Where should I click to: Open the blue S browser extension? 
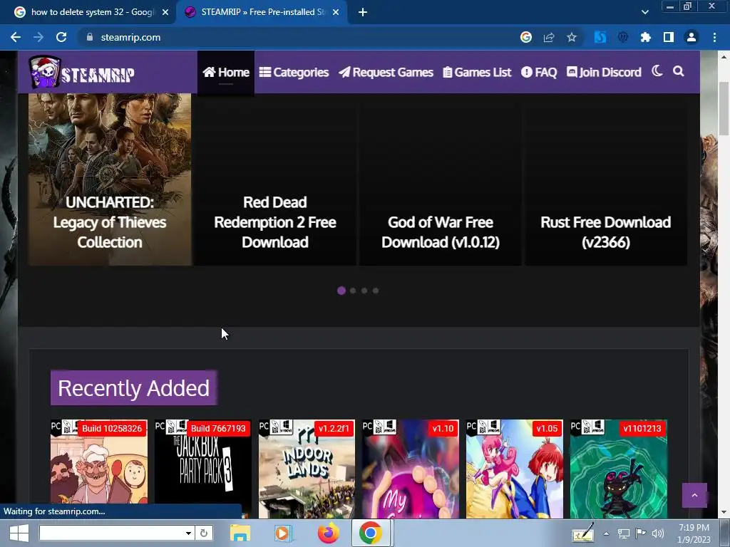pos(600,37)
